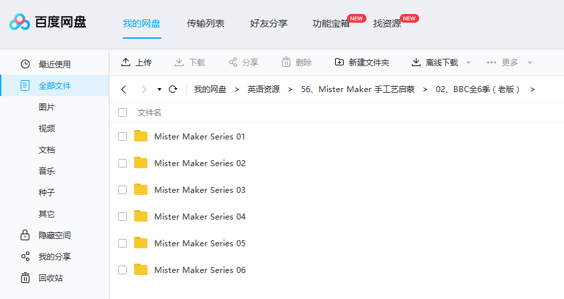Select 图片 in the sidebar
Screen dimensions: 564x299
click(x=47, y=107)
